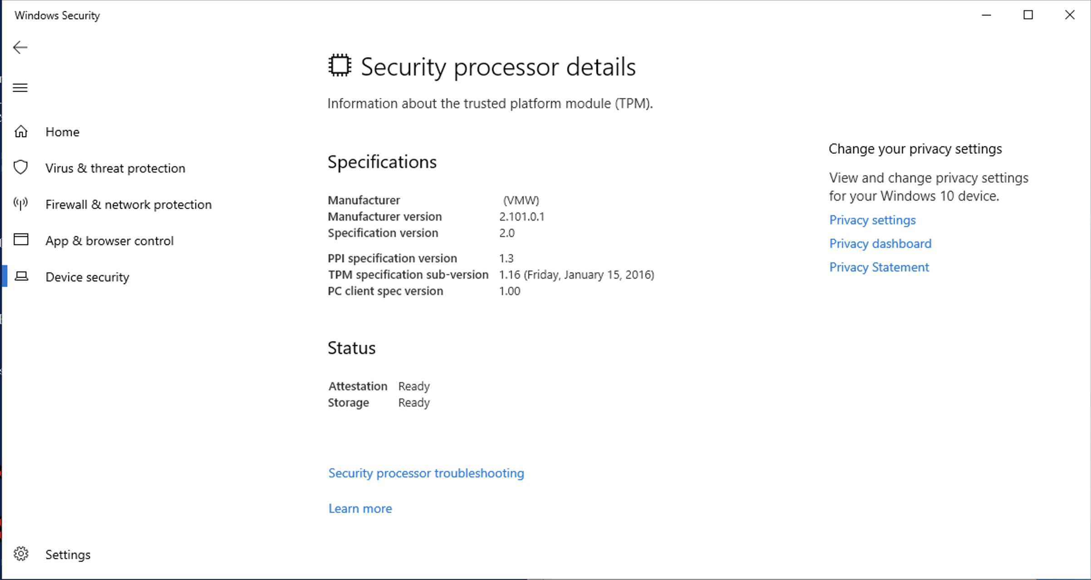
Task: Follow the Learn more link
Action: coord(360,508)
